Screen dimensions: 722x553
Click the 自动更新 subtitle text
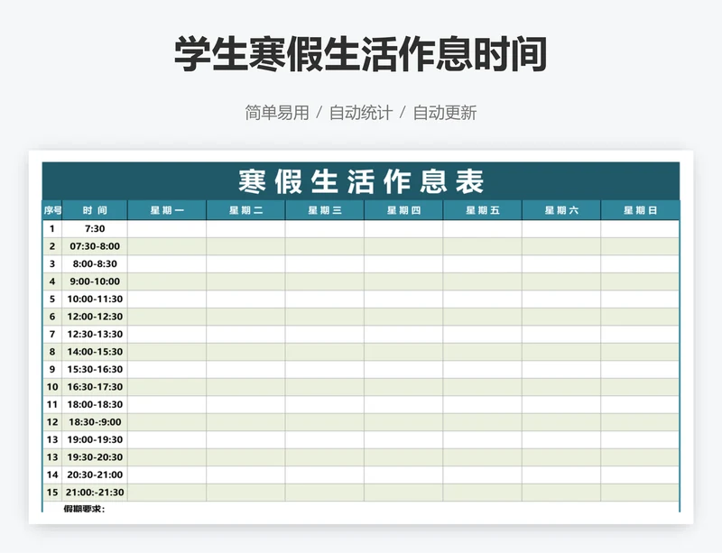pos(445,113)
